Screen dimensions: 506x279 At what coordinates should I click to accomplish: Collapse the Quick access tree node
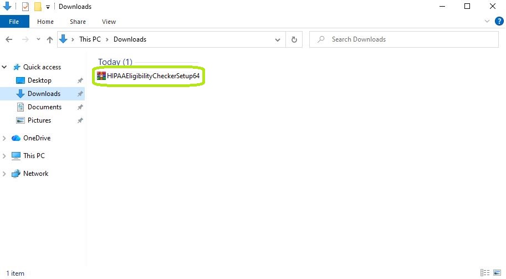pyautogui.click(x=4, y=67)
